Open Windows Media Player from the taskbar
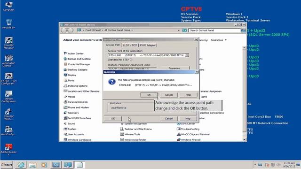The width and height of the screenshot is (301, 169). (x=44, y=165)
